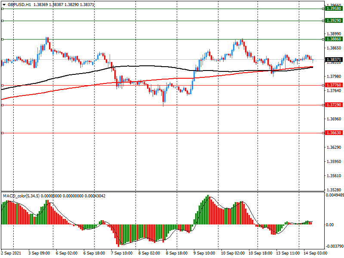Screen dimensions: 344x258
Task: Select the right handle of the 1.36630 line
Action: [323, 133]
